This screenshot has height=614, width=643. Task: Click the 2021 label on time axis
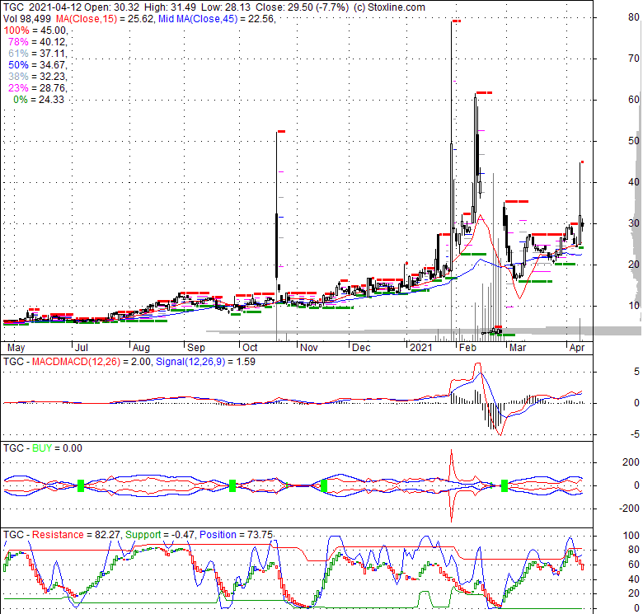[421, 348]
